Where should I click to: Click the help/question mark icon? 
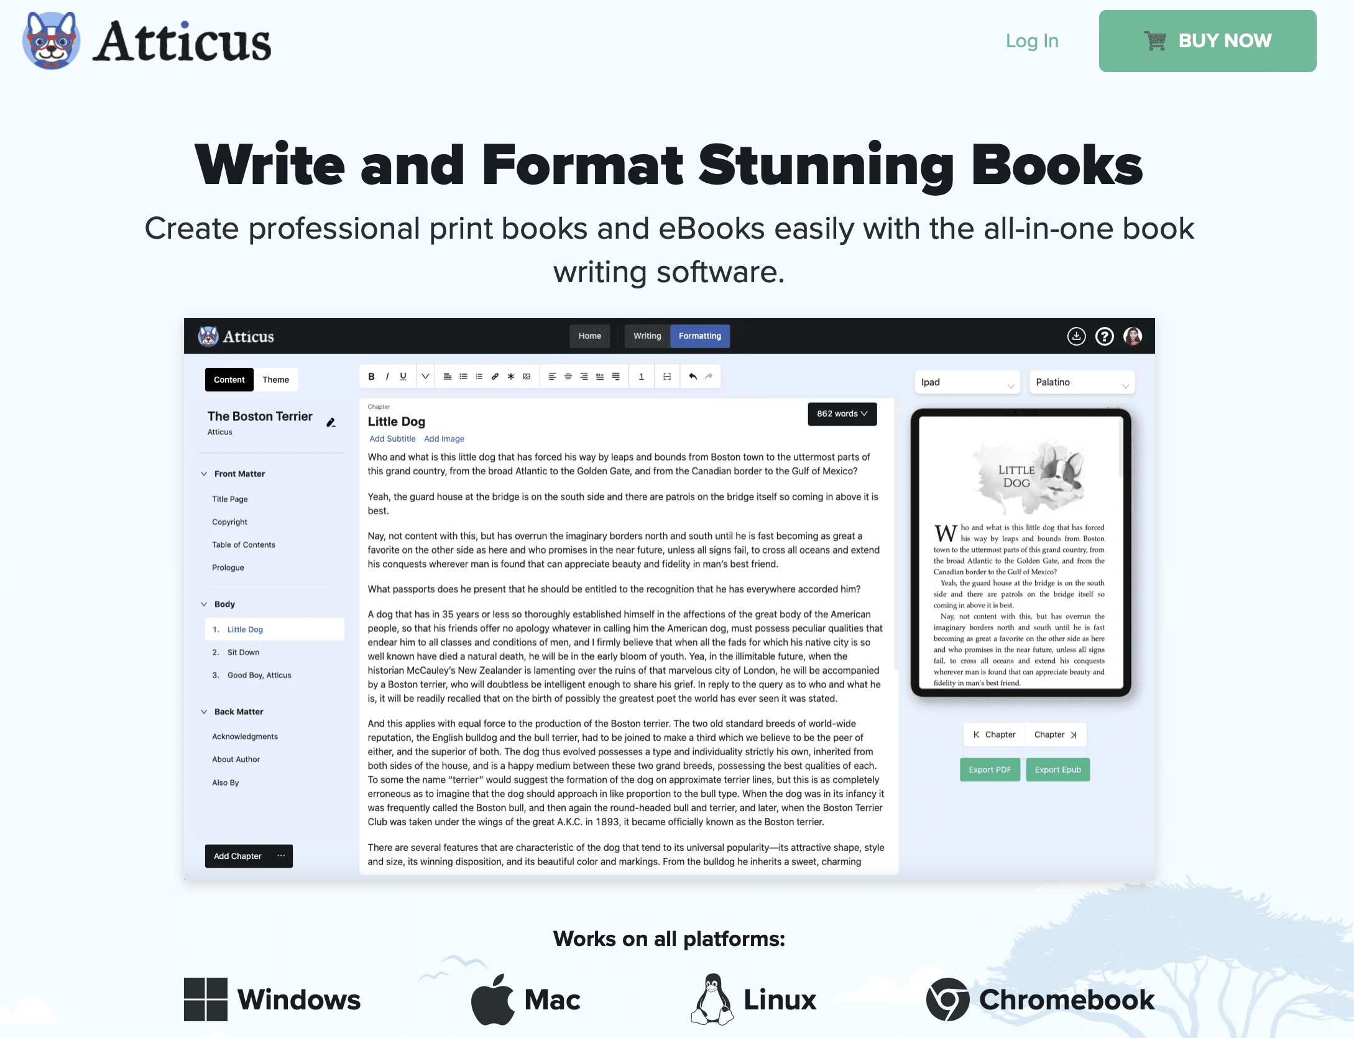1104,336
